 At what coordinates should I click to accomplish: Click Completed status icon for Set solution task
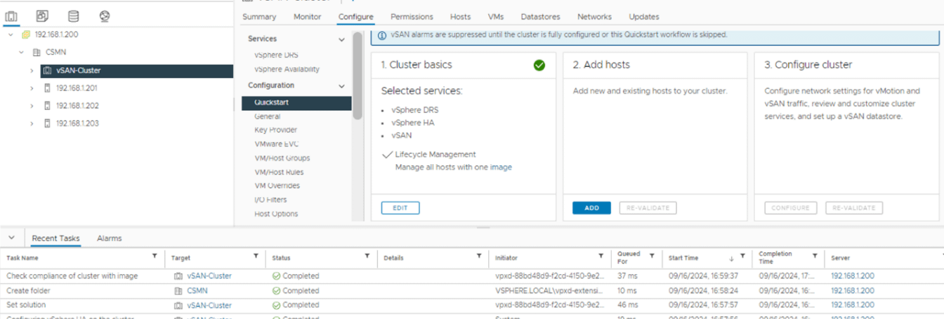click(x=276, y=305)
